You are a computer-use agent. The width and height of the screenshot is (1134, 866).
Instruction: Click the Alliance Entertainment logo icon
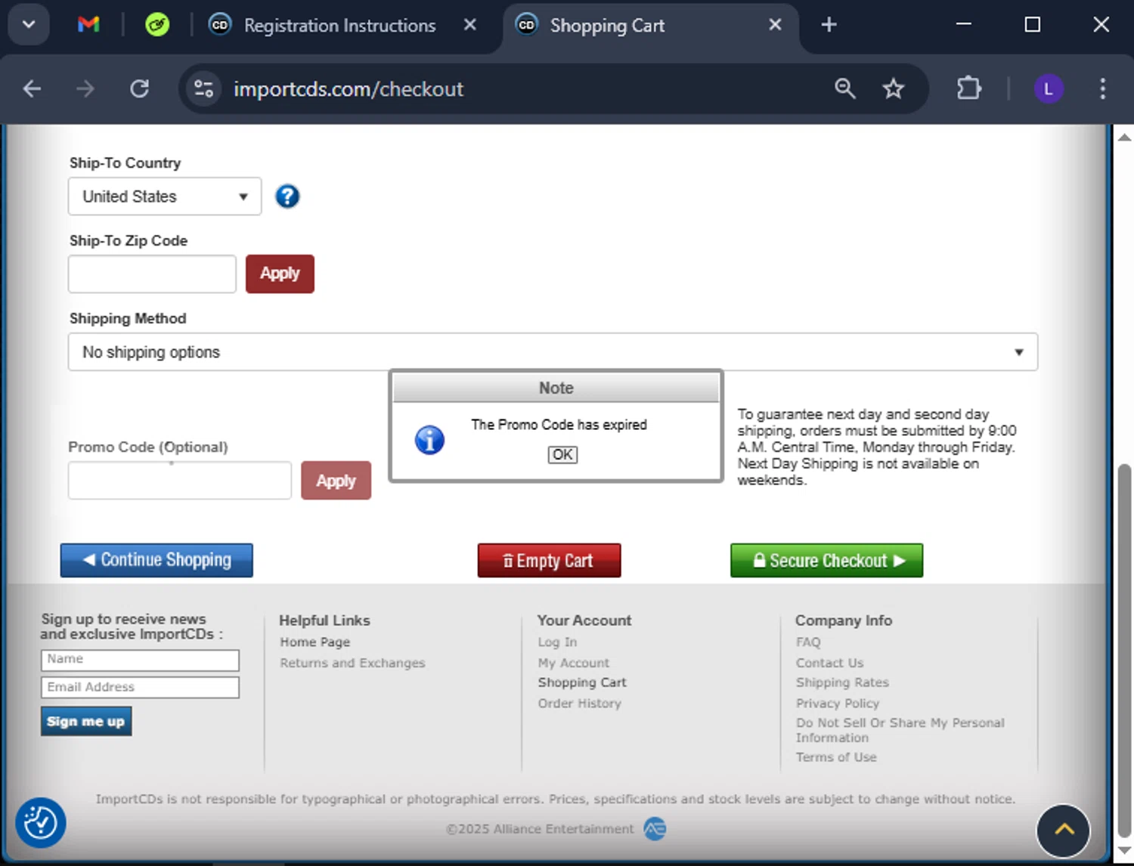click(655, 829)
